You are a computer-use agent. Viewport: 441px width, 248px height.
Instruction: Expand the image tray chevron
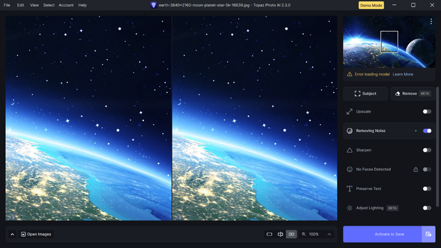[x=13, y=234]
